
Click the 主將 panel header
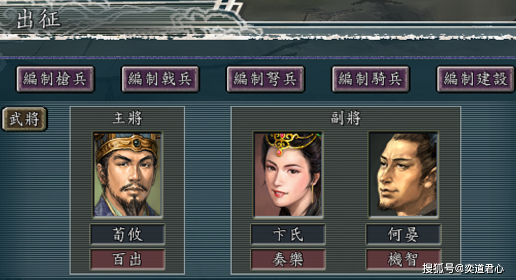[127, 118]
